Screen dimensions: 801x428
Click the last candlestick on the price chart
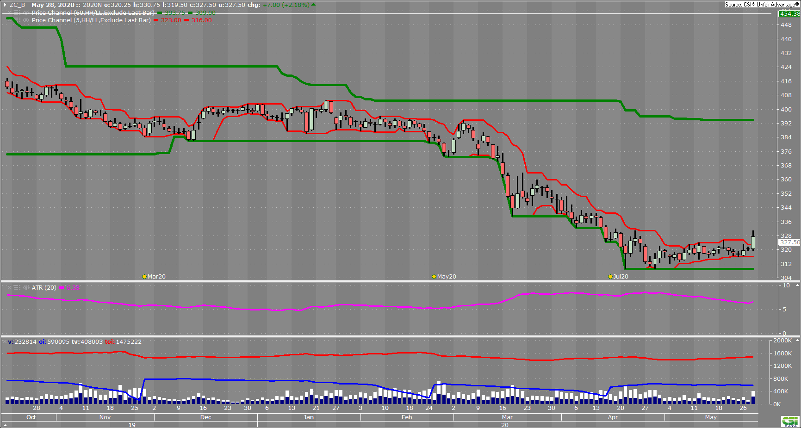[x=753, y=242]
